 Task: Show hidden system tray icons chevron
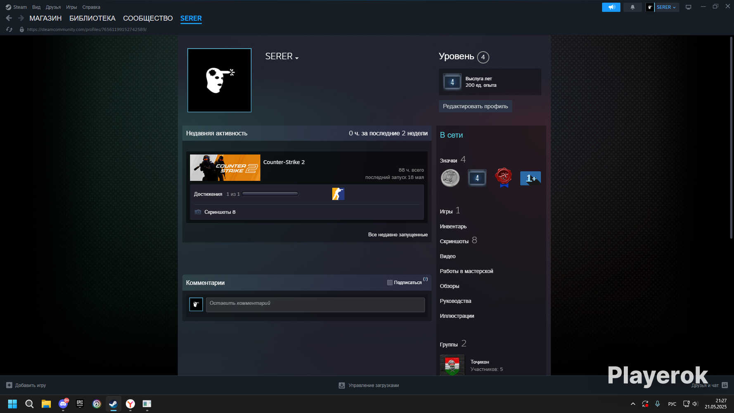click(x=633, y=404)
